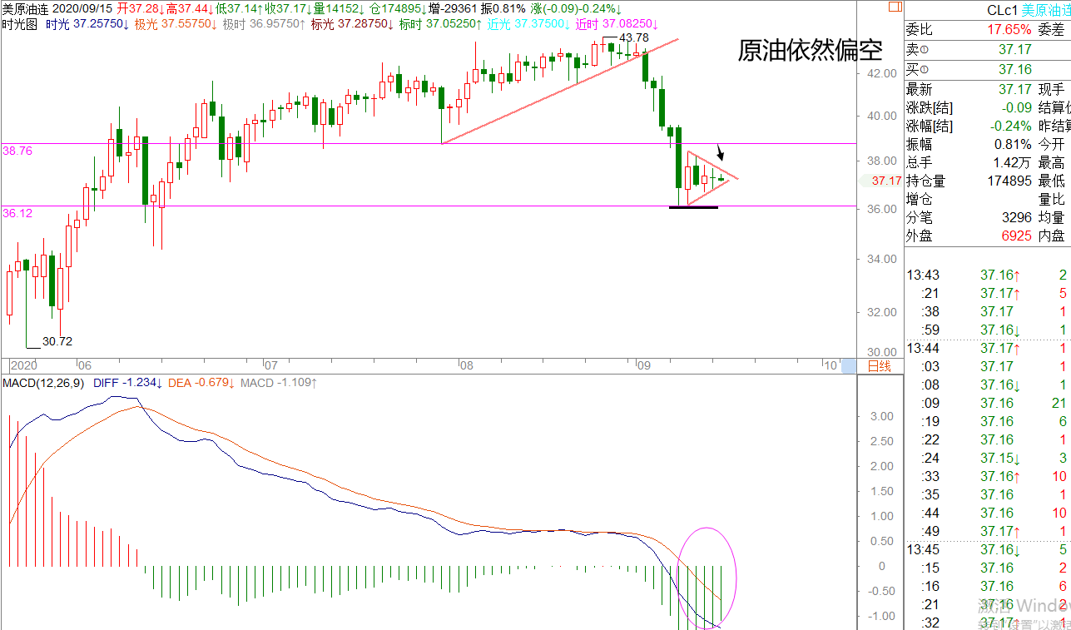The height and width of the screenshot is (630, 1071).
Task: Click the 36.12 horizontal line label
Action: 17,214
